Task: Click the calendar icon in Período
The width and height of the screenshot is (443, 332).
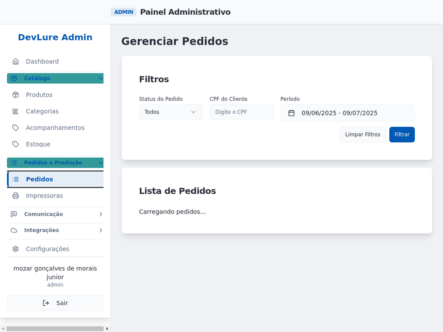Action: [x=292, y=113]
